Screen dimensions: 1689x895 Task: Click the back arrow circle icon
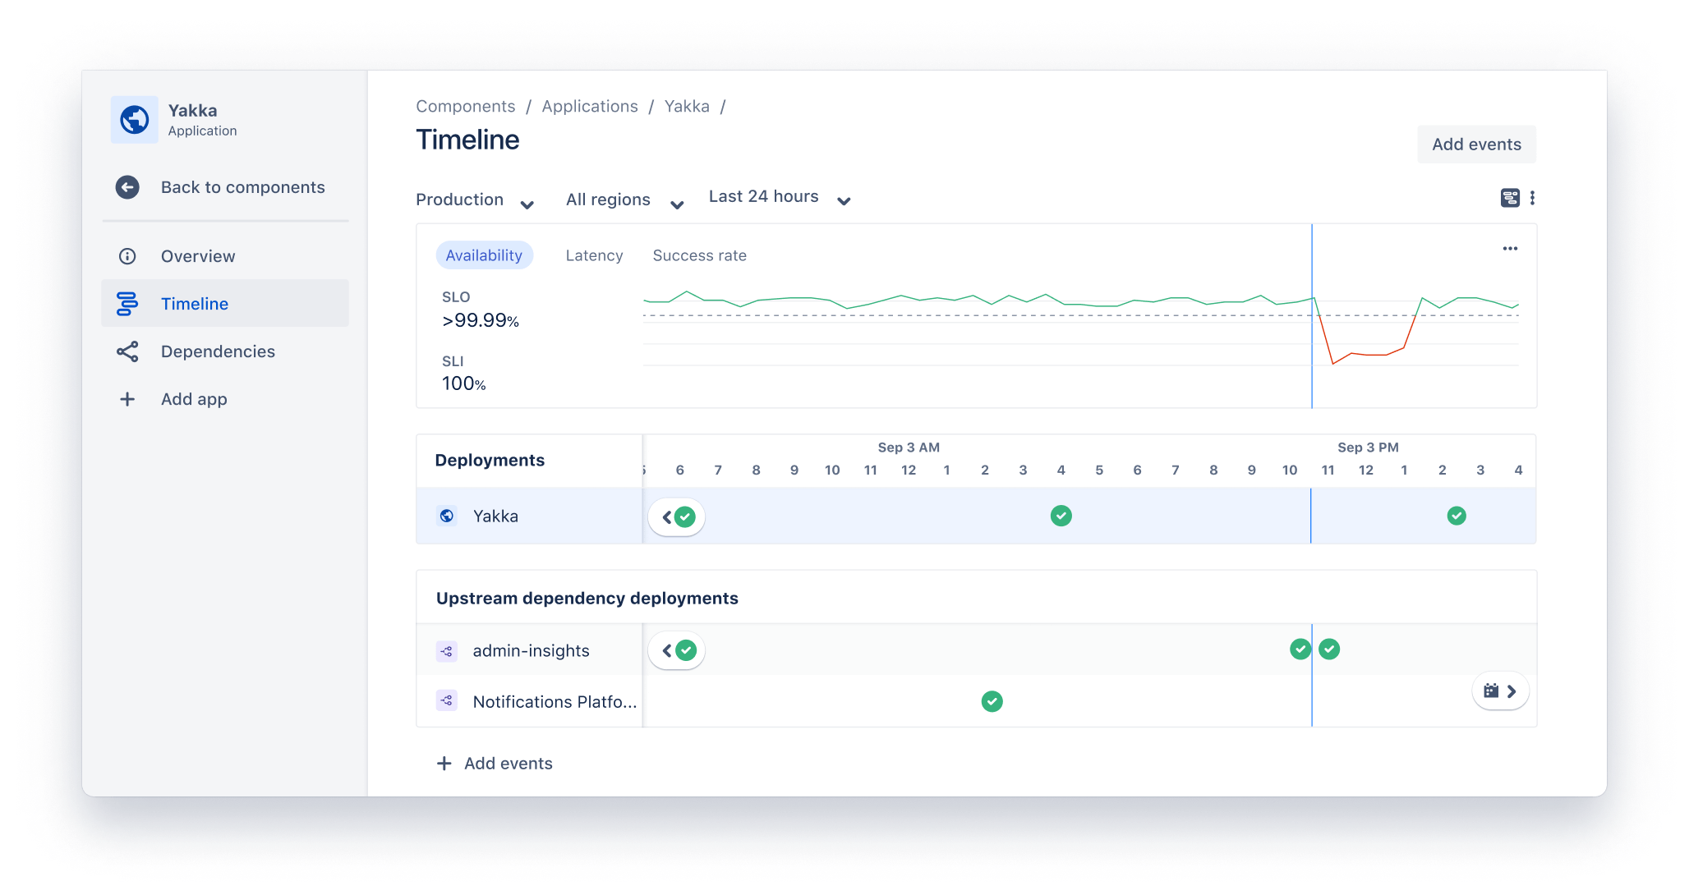tap(127, 187)
